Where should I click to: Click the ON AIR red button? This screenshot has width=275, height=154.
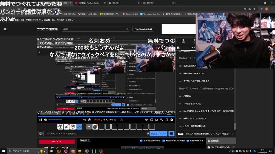(x=57, y=141)
